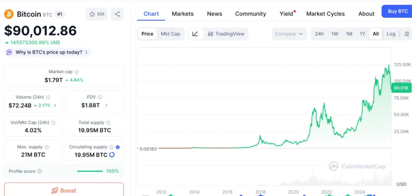This screenshot has width=412, height=196.
Task: Open the Compare dropdown
Action: pyautogui.click(x=290, y=34)
